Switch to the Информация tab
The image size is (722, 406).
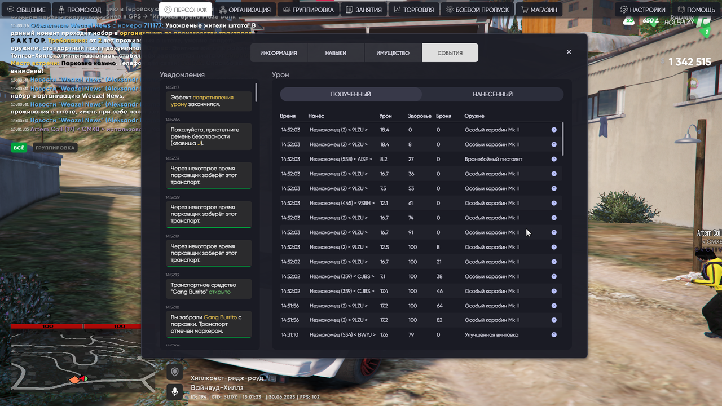click(x=279, y=53)
